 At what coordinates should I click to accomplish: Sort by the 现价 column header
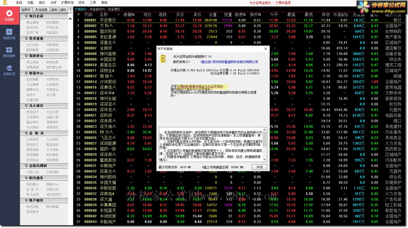[x=147, y=15]
